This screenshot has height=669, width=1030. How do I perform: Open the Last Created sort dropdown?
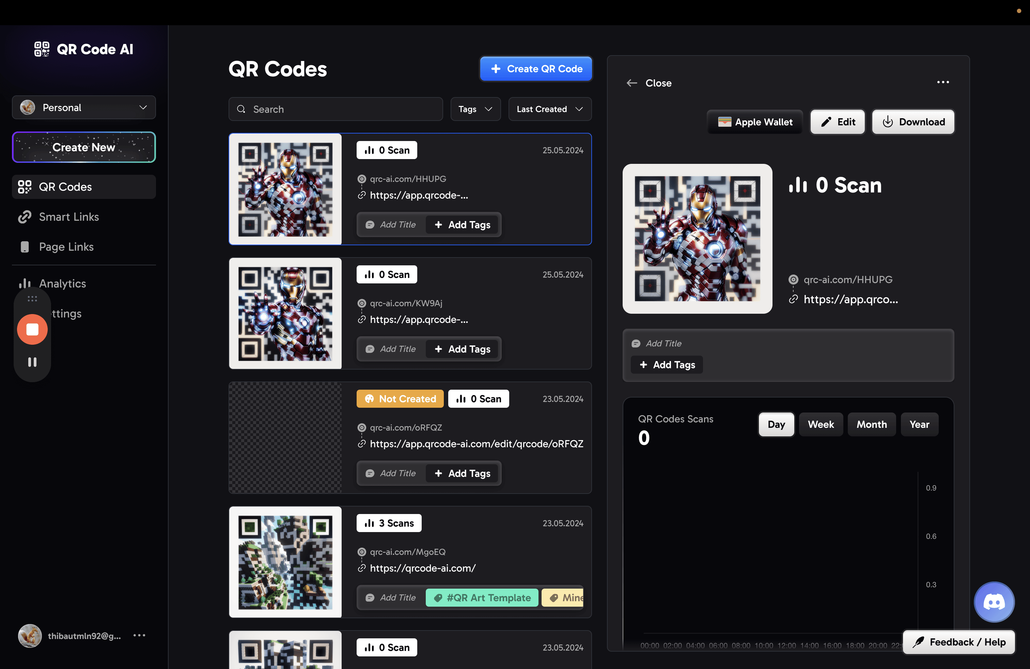point(550,109)
